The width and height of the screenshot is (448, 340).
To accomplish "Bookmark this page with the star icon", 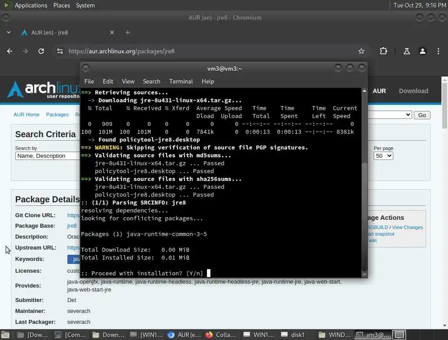I will [x=361, y=51].
